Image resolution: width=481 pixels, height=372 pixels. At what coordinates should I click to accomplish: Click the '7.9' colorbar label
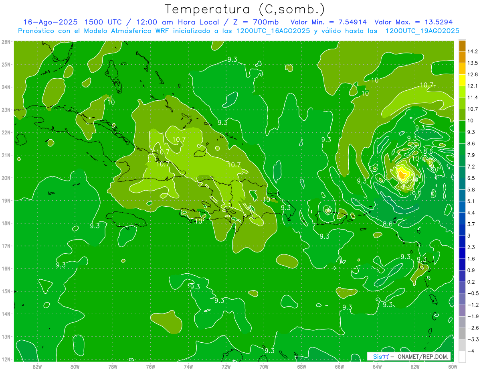(x=471, y=155)
